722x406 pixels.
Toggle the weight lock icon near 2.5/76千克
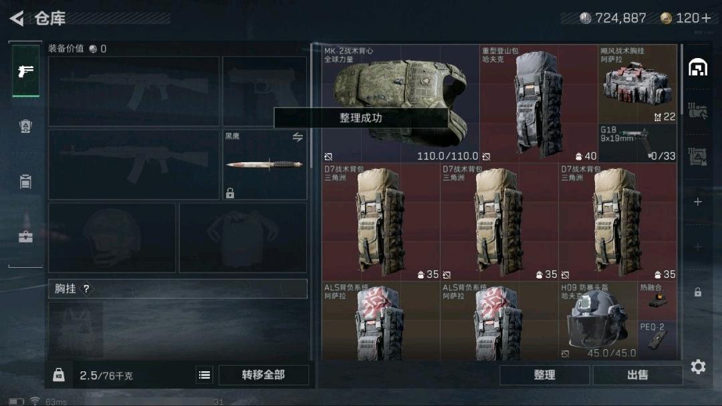58,375
